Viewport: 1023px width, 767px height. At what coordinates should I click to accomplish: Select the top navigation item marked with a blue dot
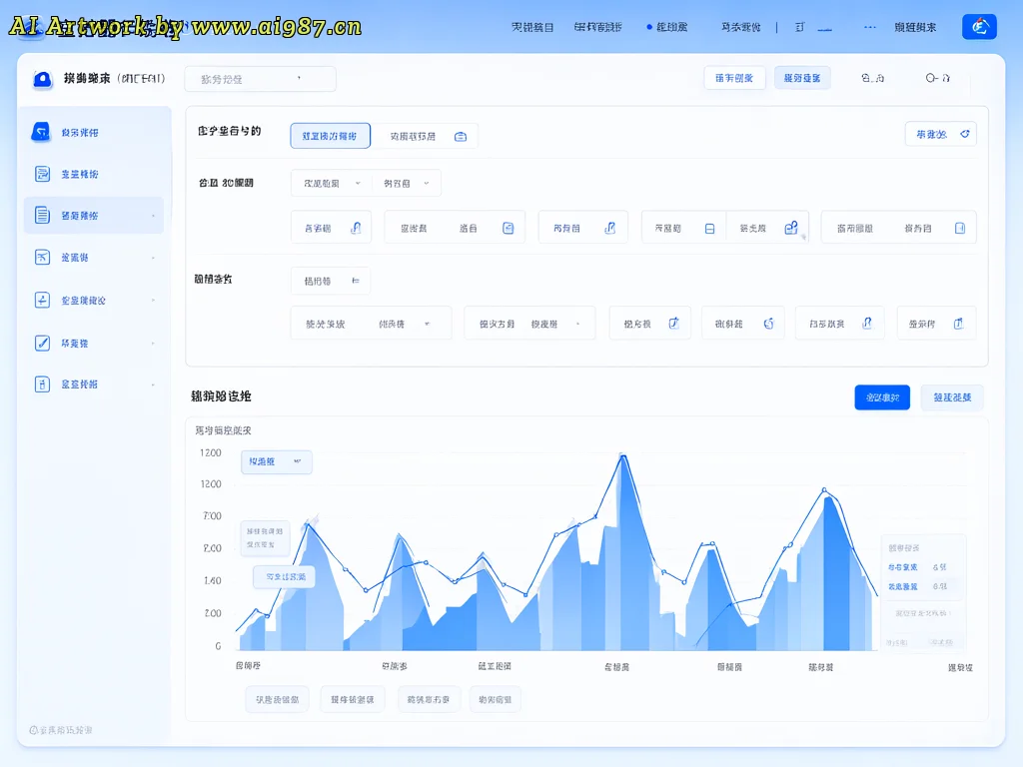[666, 27]
